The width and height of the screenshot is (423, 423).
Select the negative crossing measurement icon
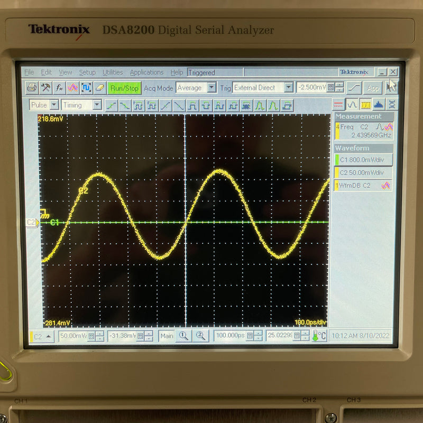179,105
